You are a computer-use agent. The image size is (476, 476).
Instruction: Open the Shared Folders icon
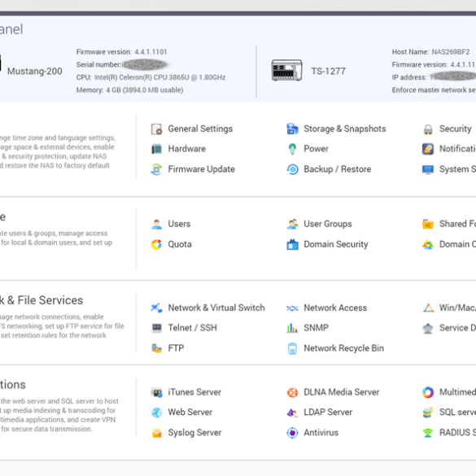point(428,224)
